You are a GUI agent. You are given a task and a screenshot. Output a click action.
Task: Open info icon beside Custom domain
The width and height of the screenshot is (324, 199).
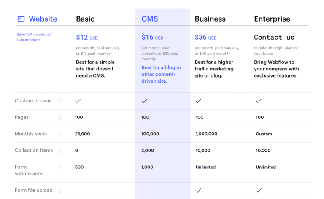60,101
